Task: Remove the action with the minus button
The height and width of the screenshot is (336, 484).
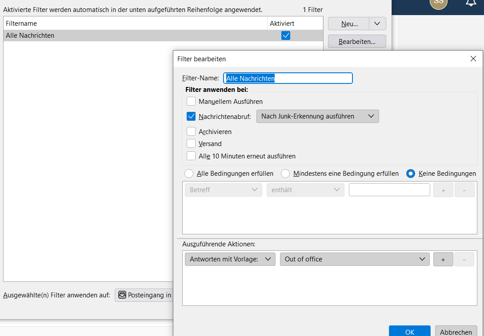Action: click(464, 259)
